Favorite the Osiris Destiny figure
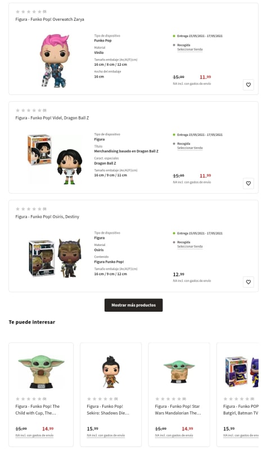267x451 pixels. [248, 282]
